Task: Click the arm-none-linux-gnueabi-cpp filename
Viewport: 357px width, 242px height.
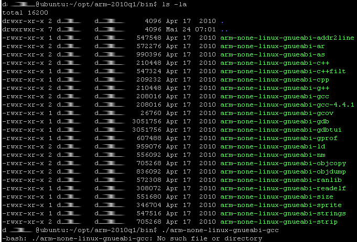Action: pyautogui.click(x=275, y=79)
